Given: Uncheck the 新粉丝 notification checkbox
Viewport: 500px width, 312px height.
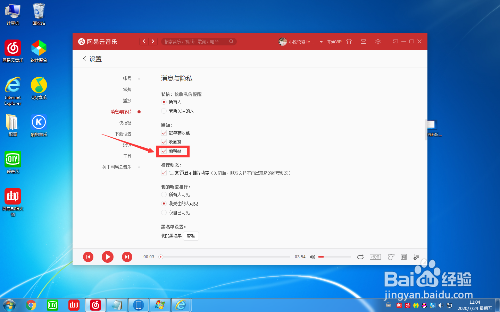Looking at the screenshot, I should point(164,151).
